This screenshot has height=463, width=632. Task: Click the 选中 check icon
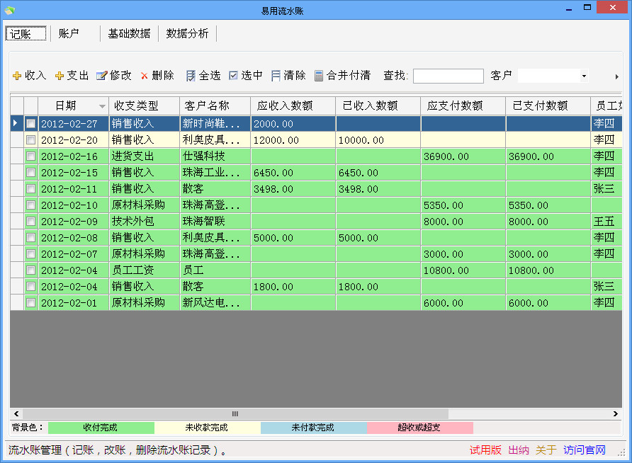click(233, 75)
